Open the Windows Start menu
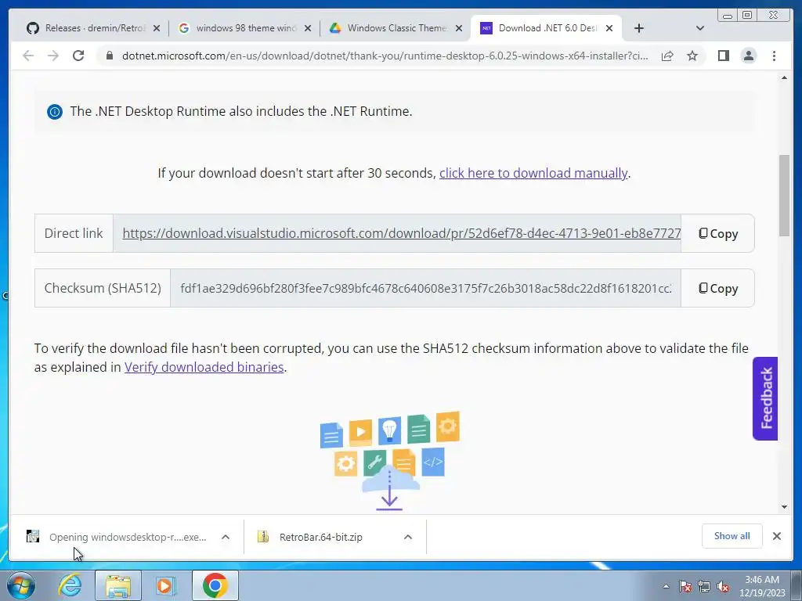Image resolution: width=802 pixels, height=601 pixels. click(21, 585)
